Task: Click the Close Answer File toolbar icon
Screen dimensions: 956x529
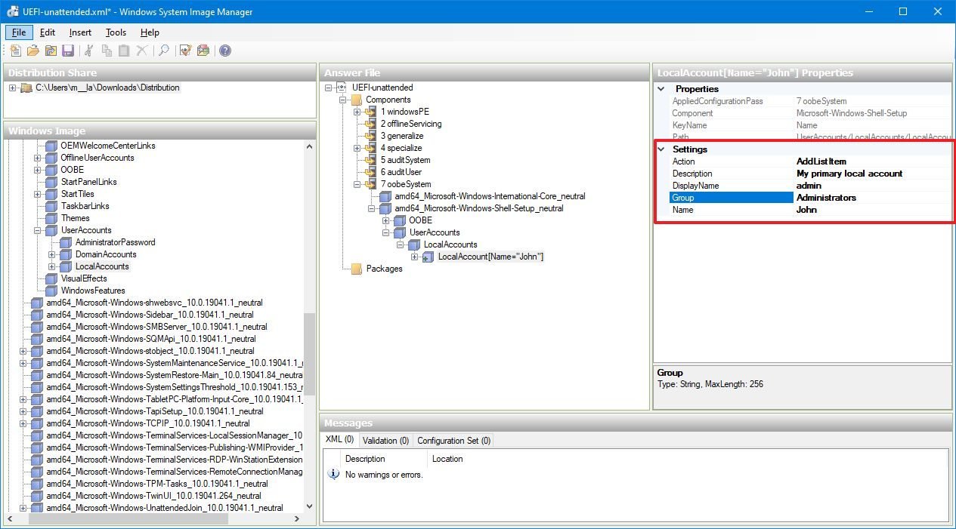Action: pos(51,51)
